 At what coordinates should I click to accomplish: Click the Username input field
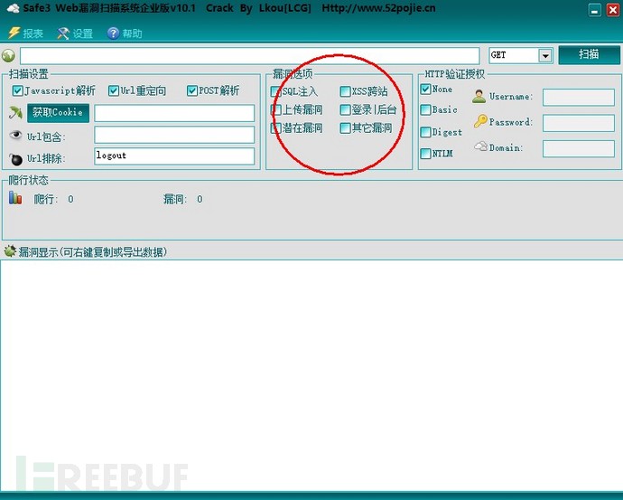(579, 97)
